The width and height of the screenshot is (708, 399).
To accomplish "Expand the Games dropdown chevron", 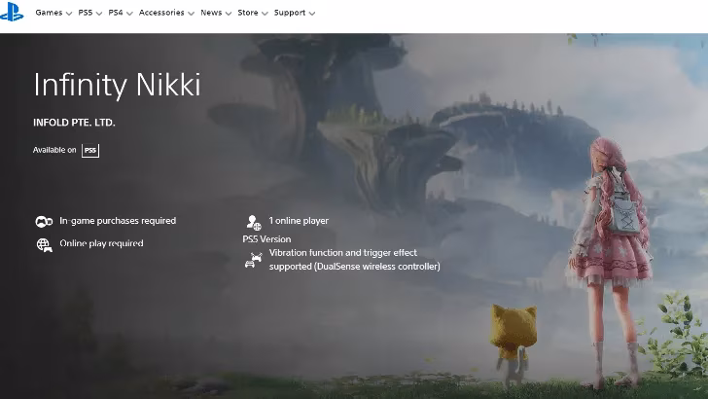I will point(69,14).
